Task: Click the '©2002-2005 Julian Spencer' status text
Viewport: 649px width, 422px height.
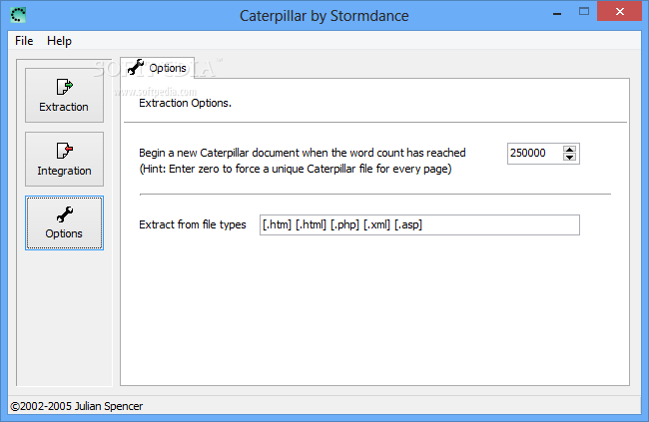Action: point(77,406)
